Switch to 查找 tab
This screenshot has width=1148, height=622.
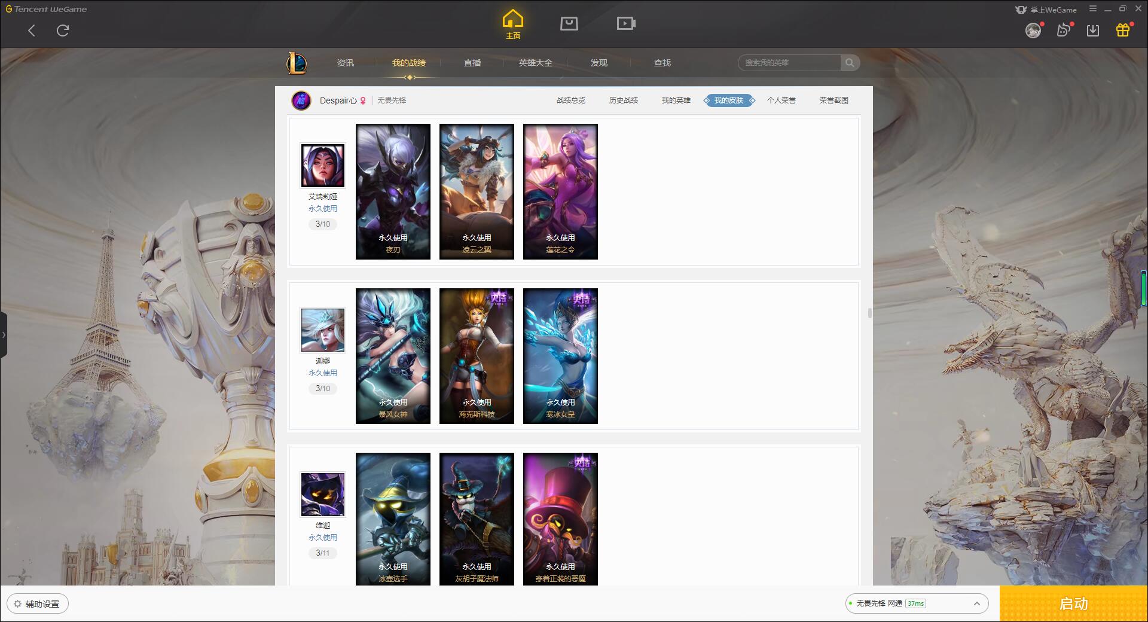click(x=662, y=63)
